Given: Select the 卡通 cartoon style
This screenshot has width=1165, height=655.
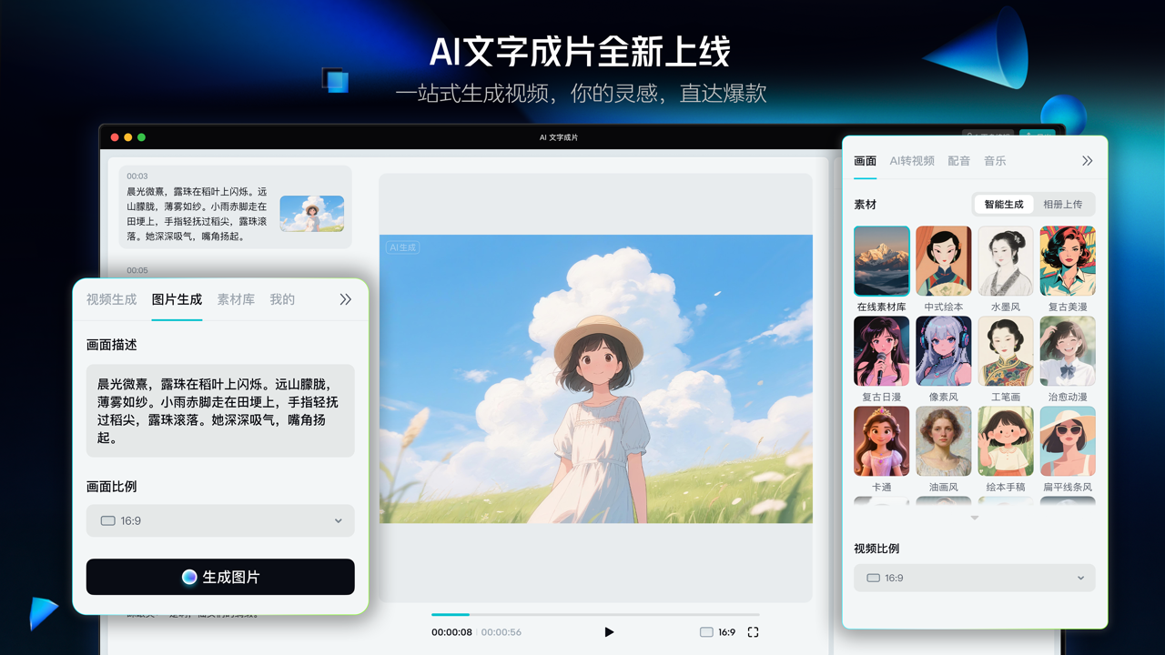Looking at the screenshot, I should click(881, 441).
